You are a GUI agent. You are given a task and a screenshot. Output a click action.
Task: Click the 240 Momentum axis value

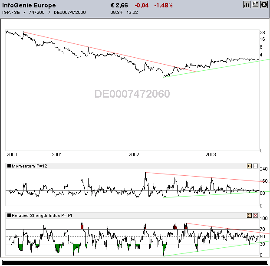pos(263,169)
